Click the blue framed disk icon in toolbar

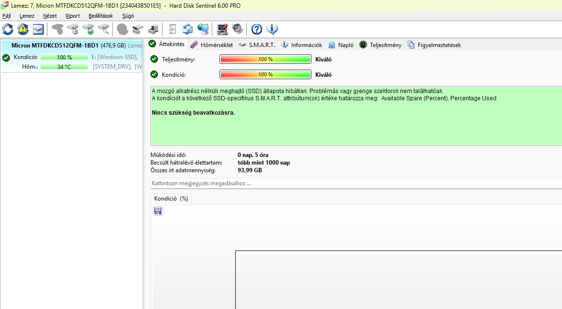38,29
